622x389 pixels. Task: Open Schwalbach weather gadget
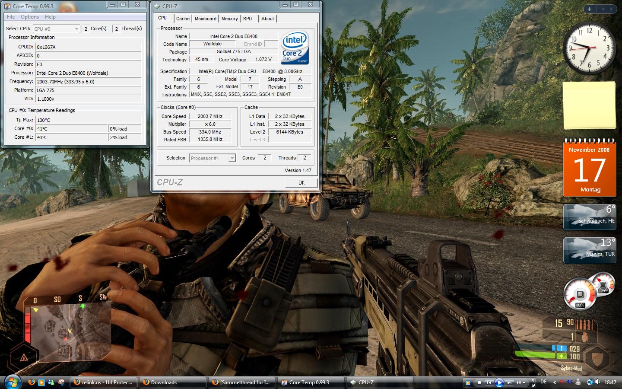(x=590, y=217)
